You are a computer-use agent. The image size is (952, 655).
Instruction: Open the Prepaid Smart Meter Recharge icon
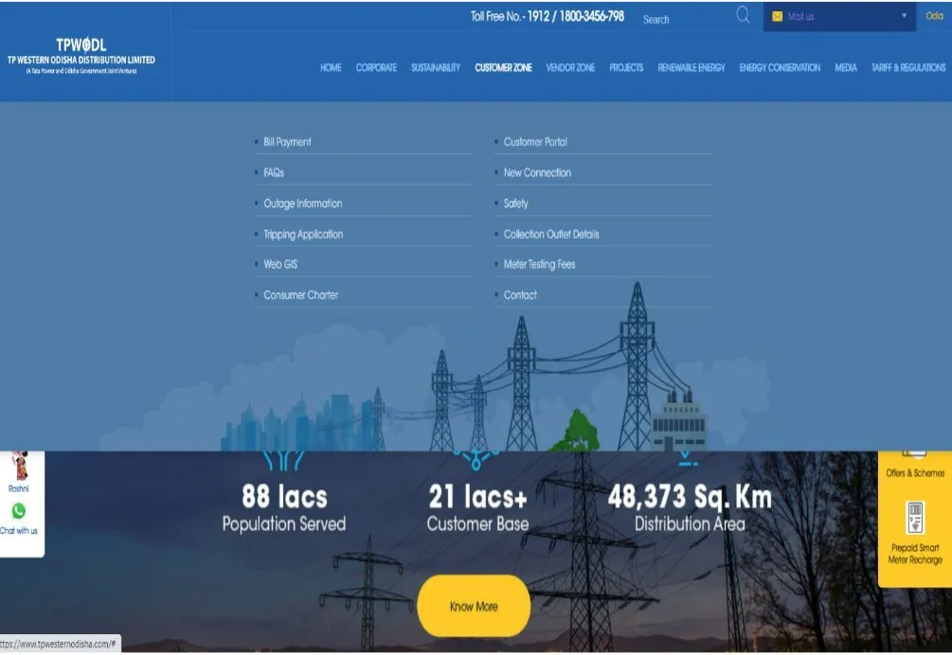[915, 520]
